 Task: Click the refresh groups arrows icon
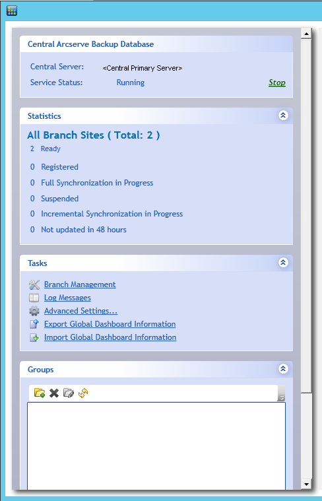83,393
